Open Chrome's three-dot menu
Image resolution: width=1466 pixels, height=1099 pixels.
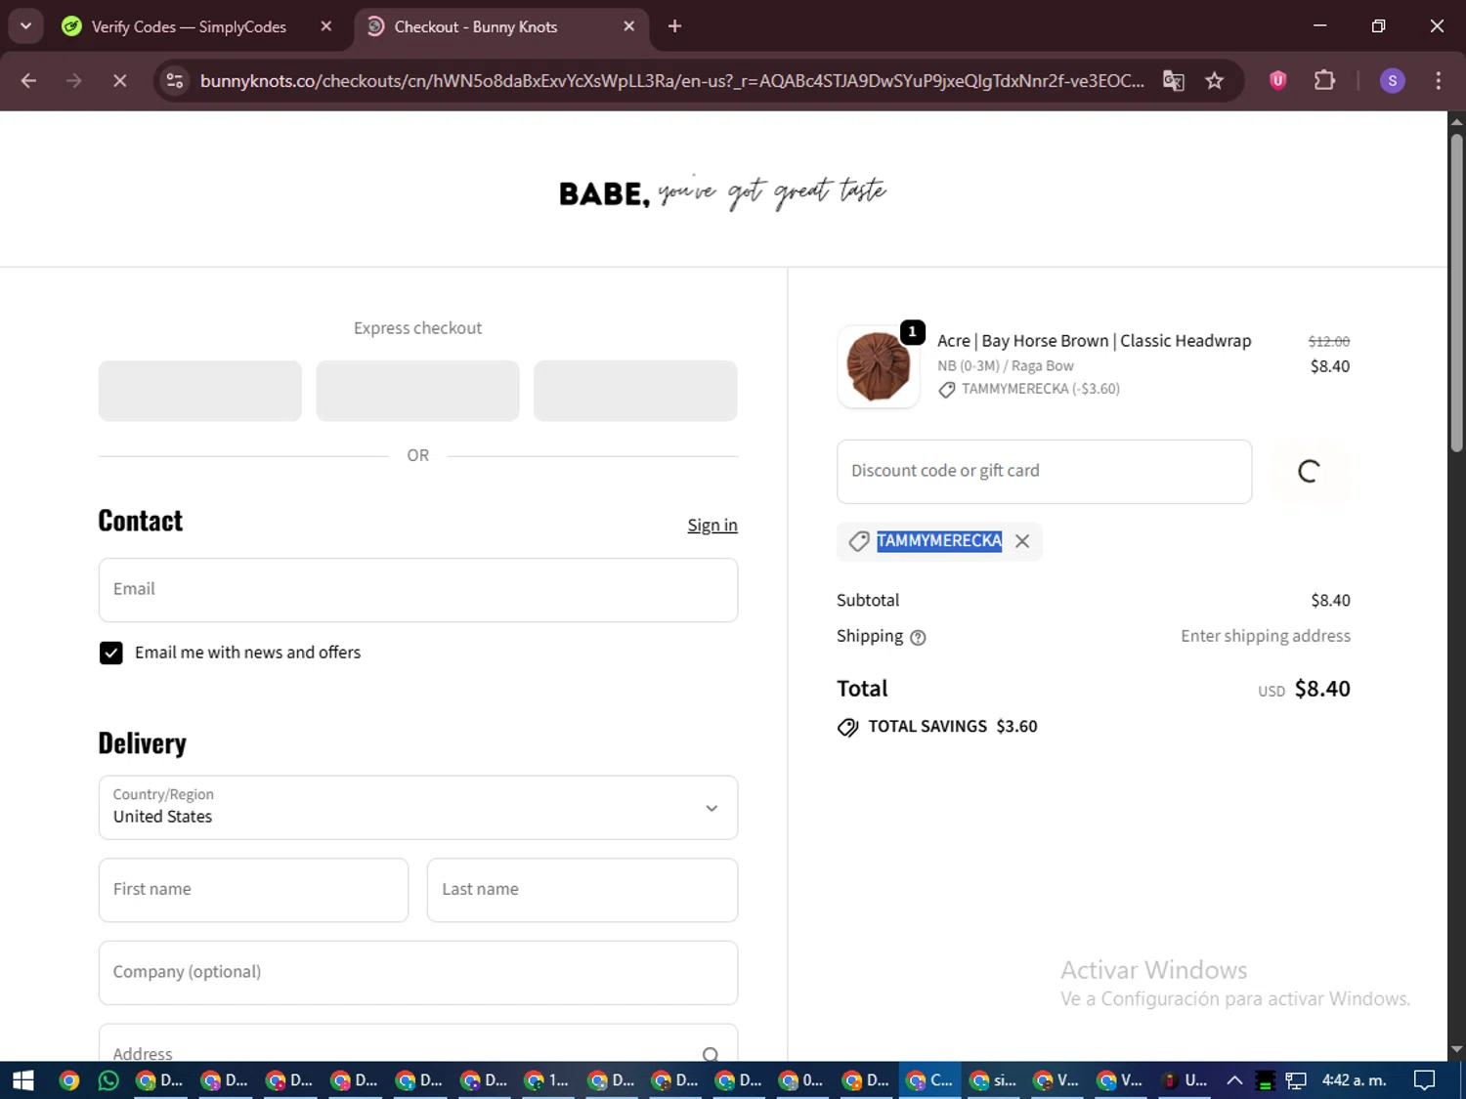pyautogui.click(x=1438, y=81)
